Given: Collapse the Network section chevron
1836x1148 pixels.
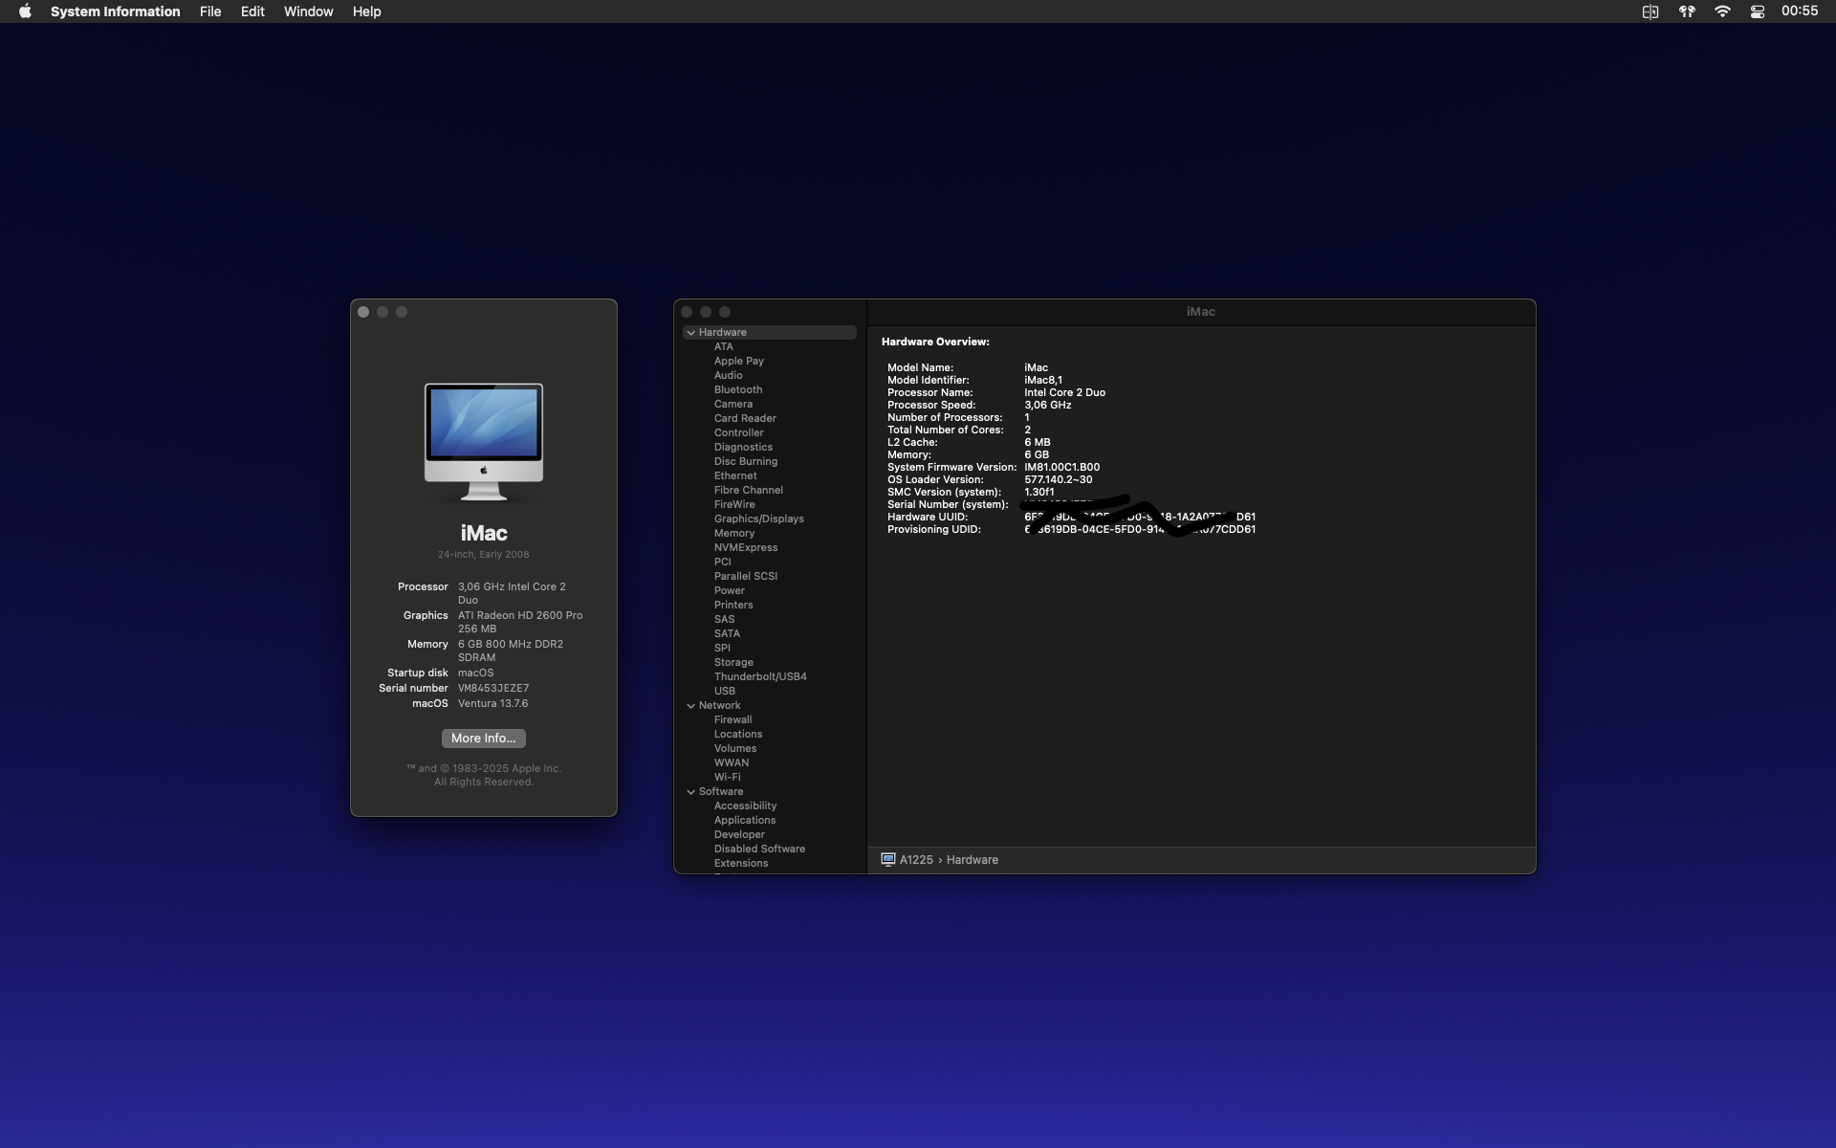Looking at the screenshot, I should tap(690, 705).
